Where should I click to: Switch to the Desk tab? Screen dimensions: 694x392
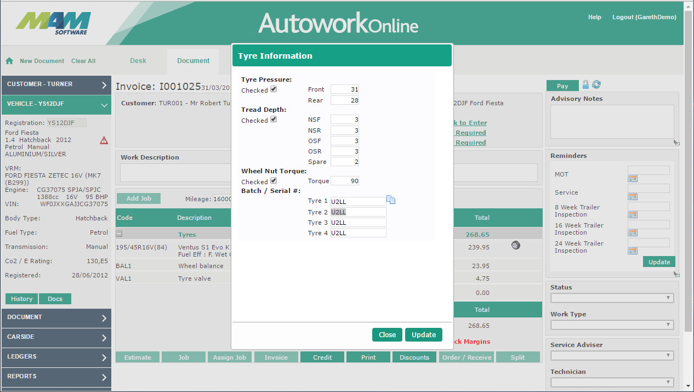click(138, 61)
